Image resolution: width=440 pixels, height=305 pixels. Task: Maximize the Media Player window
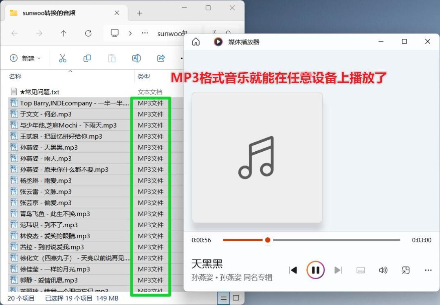[404, 42]
